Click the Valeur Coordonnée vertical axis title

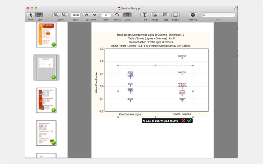point(96,83)
